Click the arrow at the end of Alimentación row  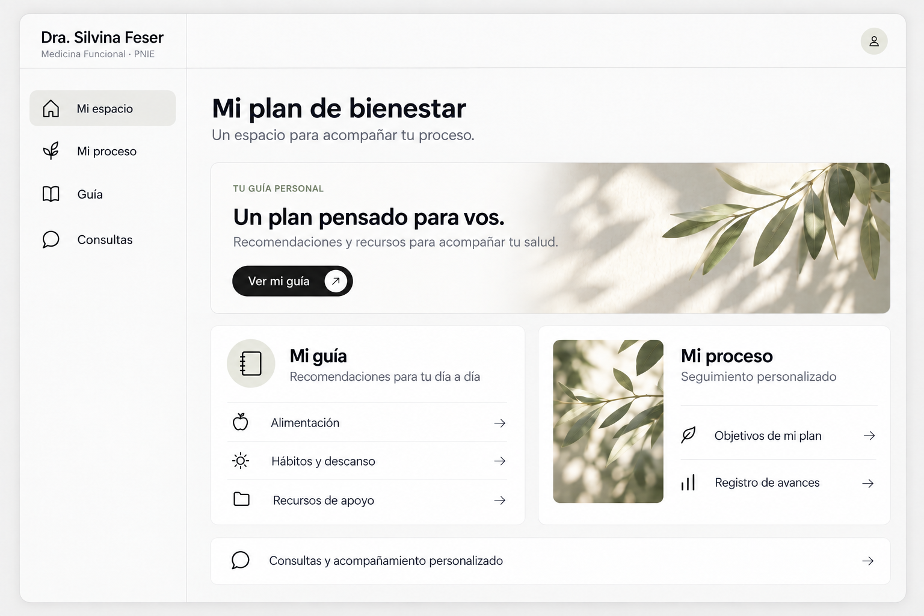click(500, 423)
